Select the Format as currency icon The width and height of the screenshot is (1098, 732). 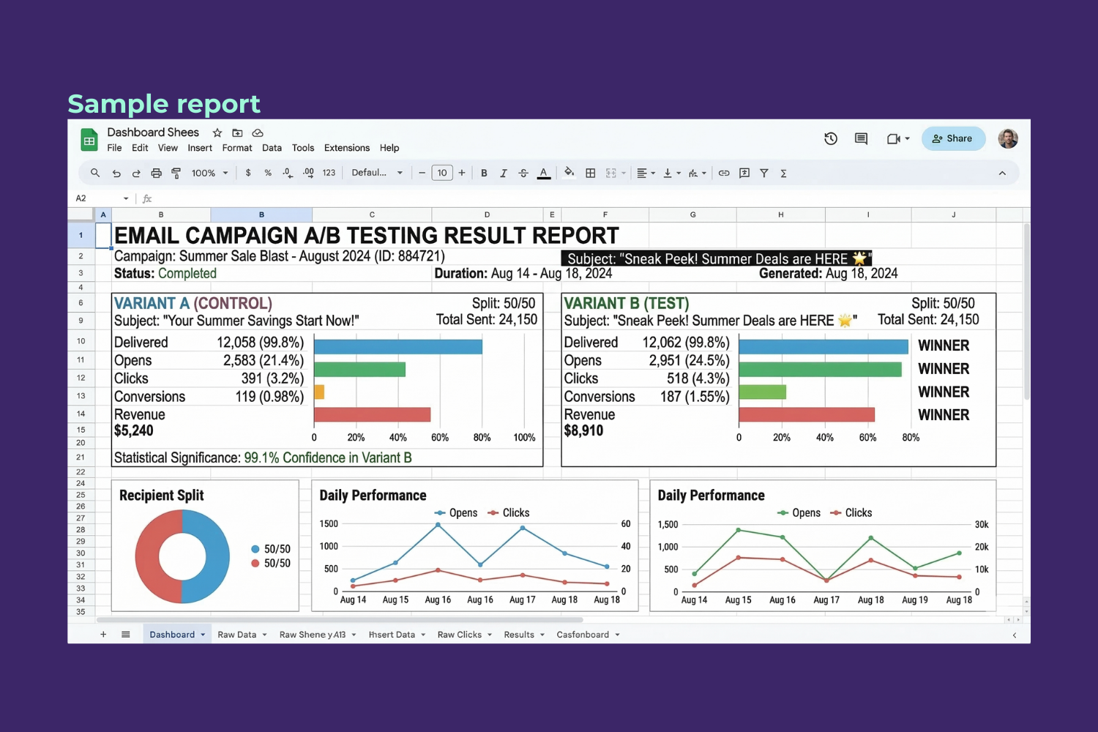pyautogui.click(x=247, y=173)
